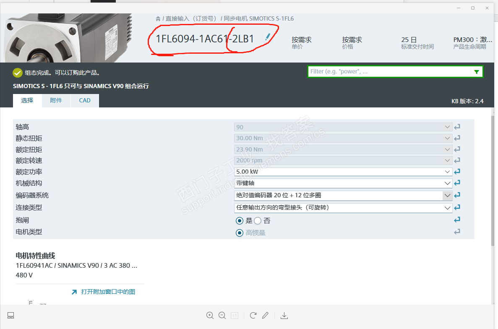Click the 组态完成。可以订购此产品。 status text
This screenshot has height=329, width=498.
pos(63,73)
